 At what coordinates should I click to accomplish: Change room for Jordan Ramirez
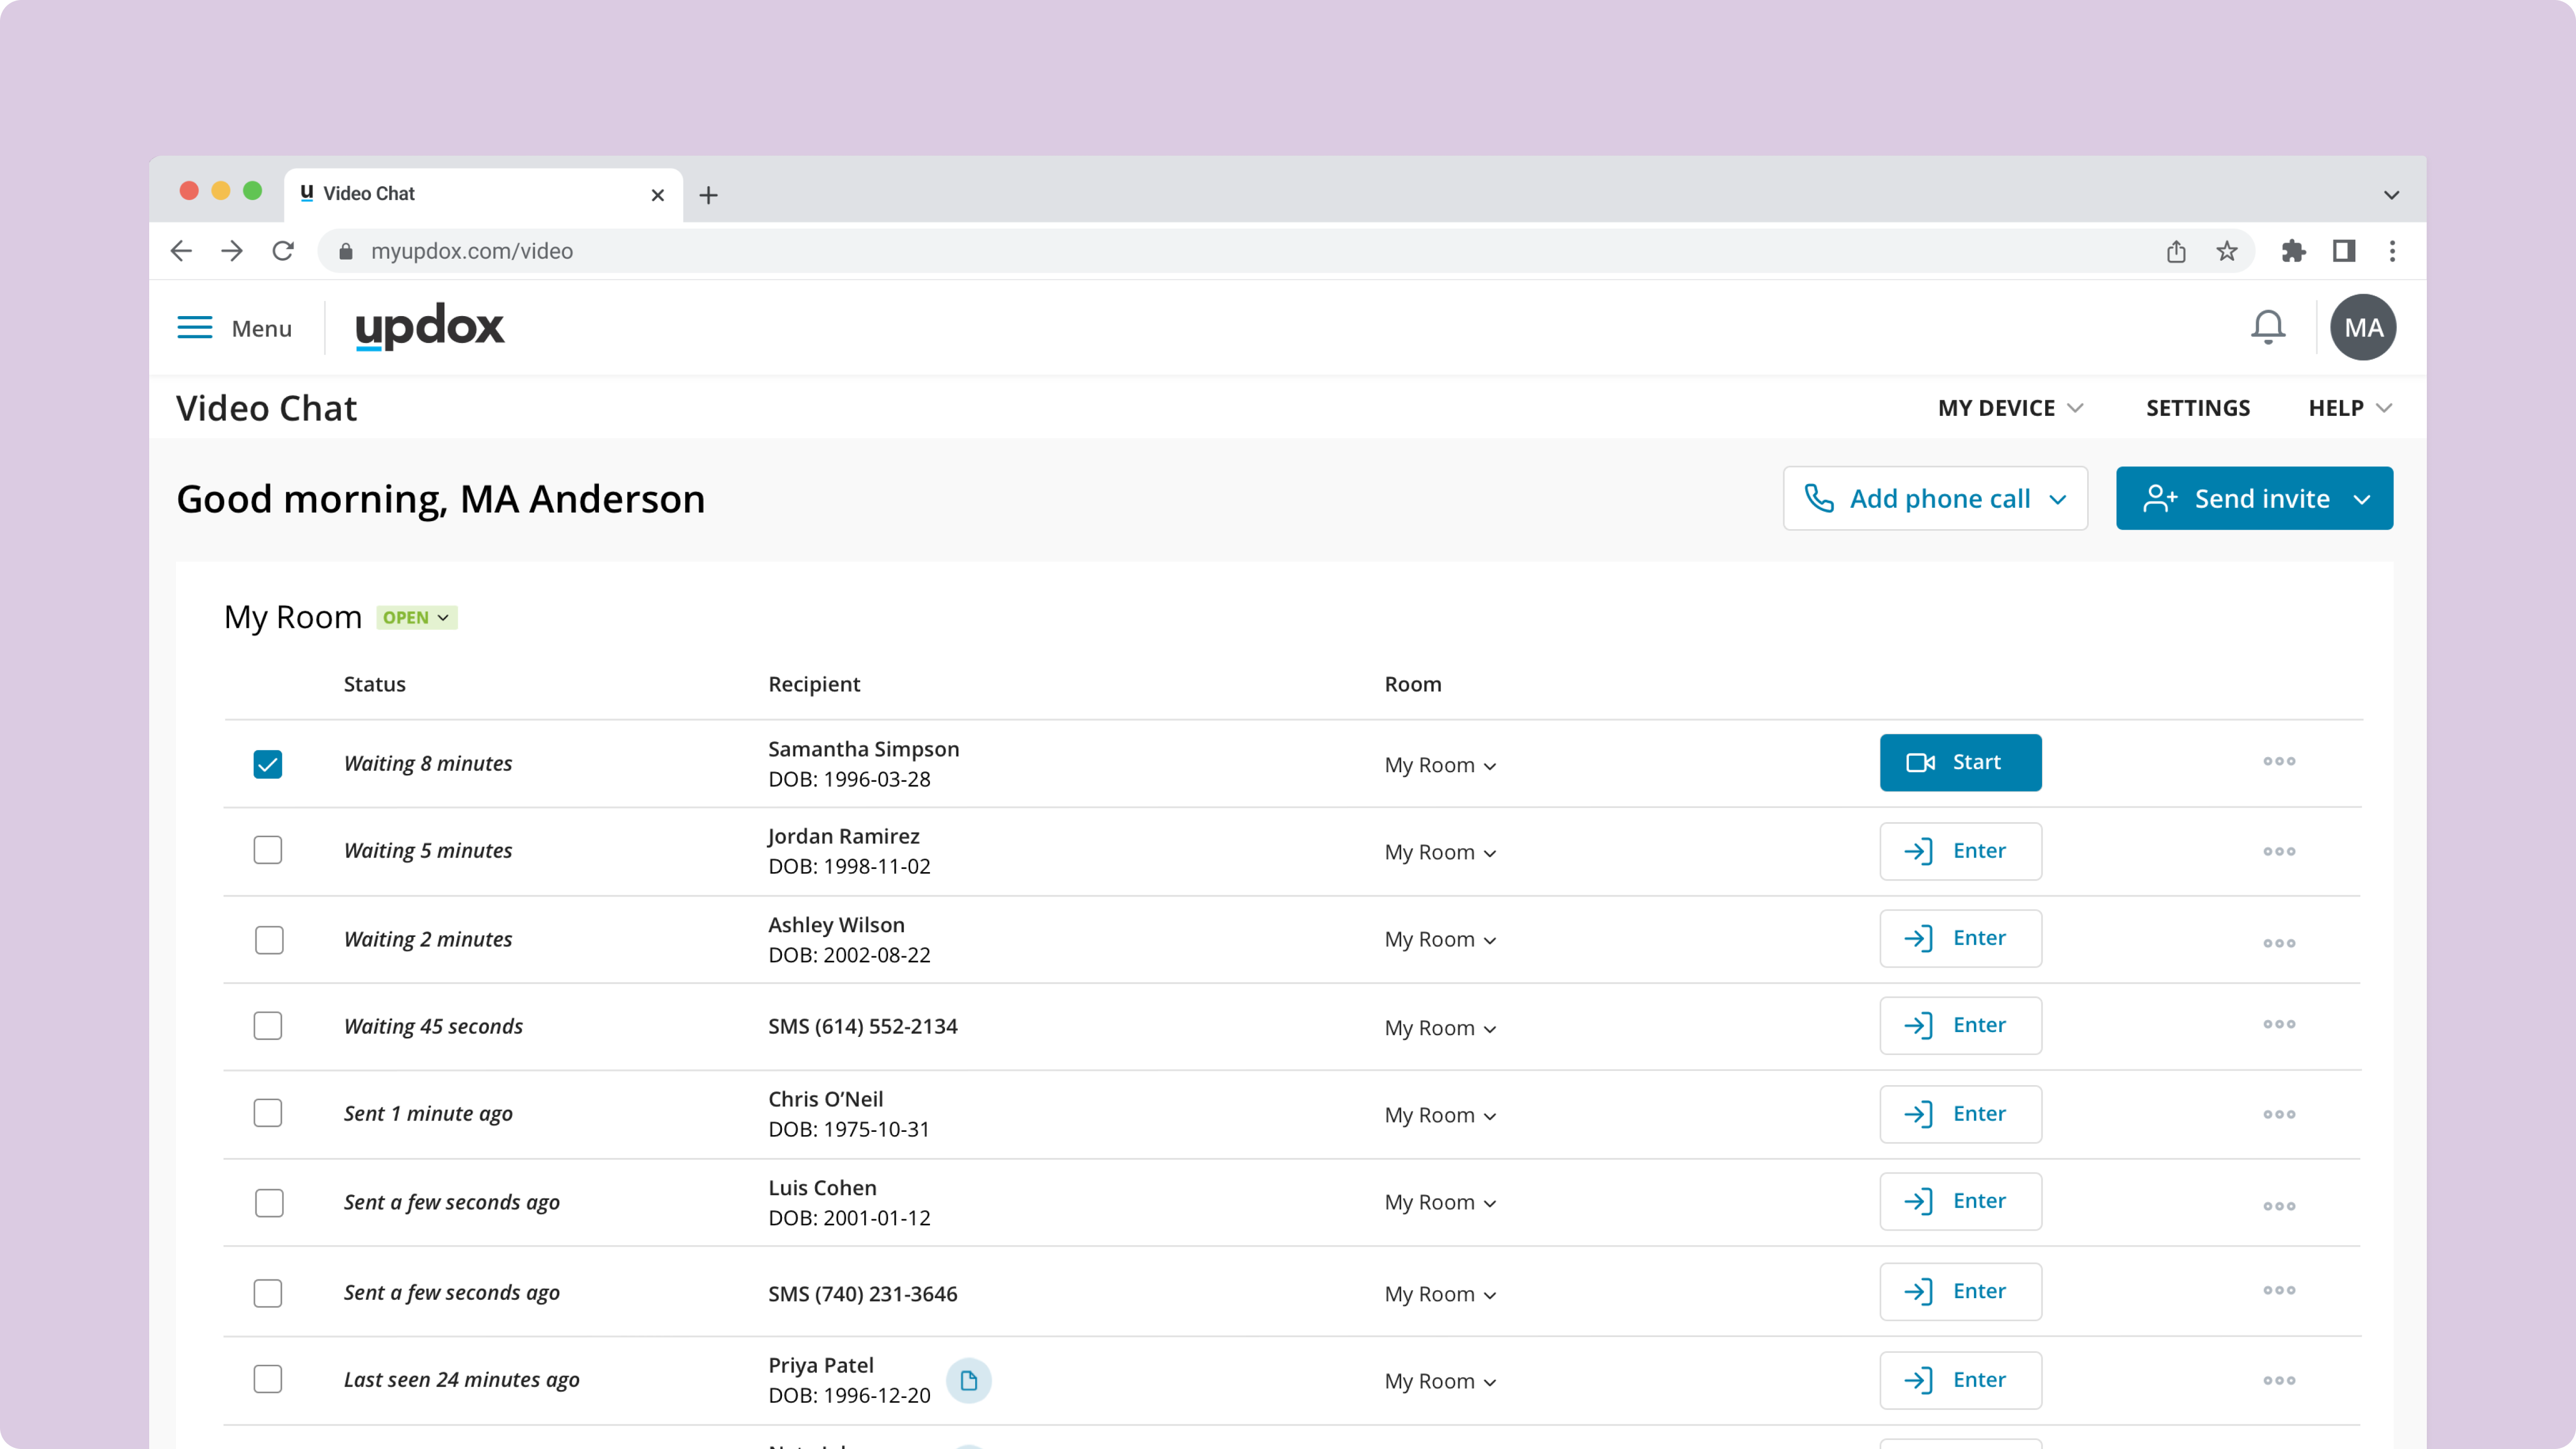pyautogui.click(x=1440, y=852)
